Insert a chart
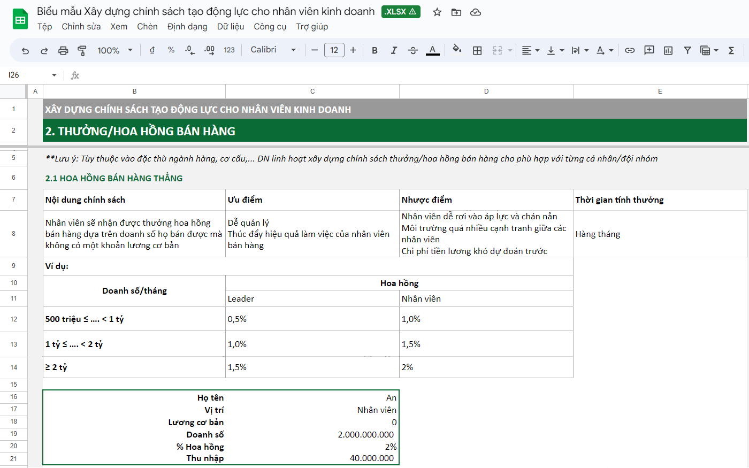Image resolution: width=749 pixels, height=468 pixels. tap(668, 50)
